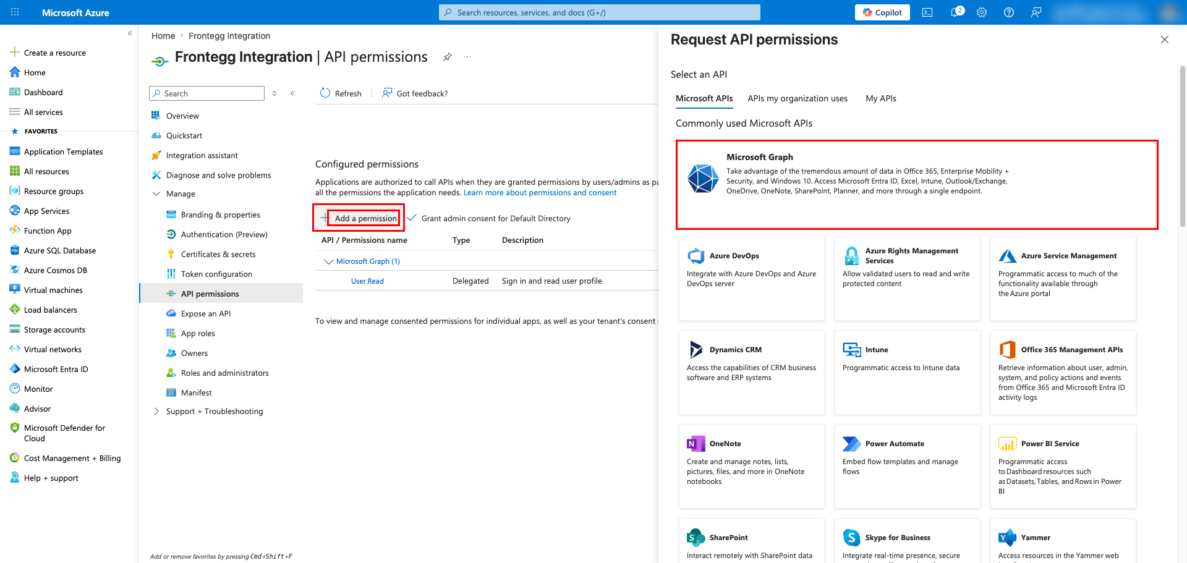Image resolution: width=1187 pixels, height=563 pixels.
Task: Open the Azure portal waffle menu
Action: pyautogui.click(x=15, y=12)
